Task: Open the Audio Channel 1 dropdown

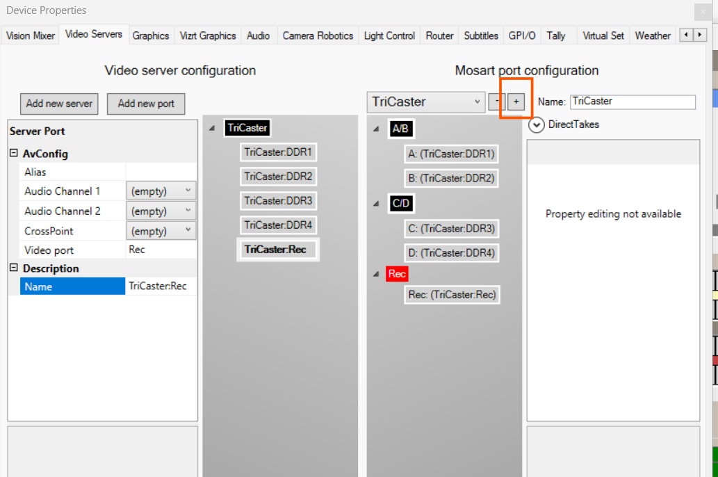Action: [161, 191]
